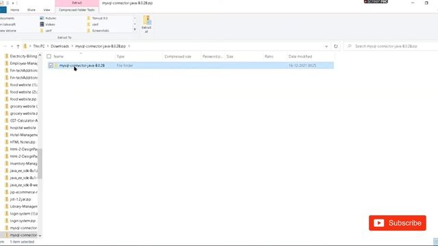Open the Home ribbon tab
The image size is (438, 246).
point(15,10)
